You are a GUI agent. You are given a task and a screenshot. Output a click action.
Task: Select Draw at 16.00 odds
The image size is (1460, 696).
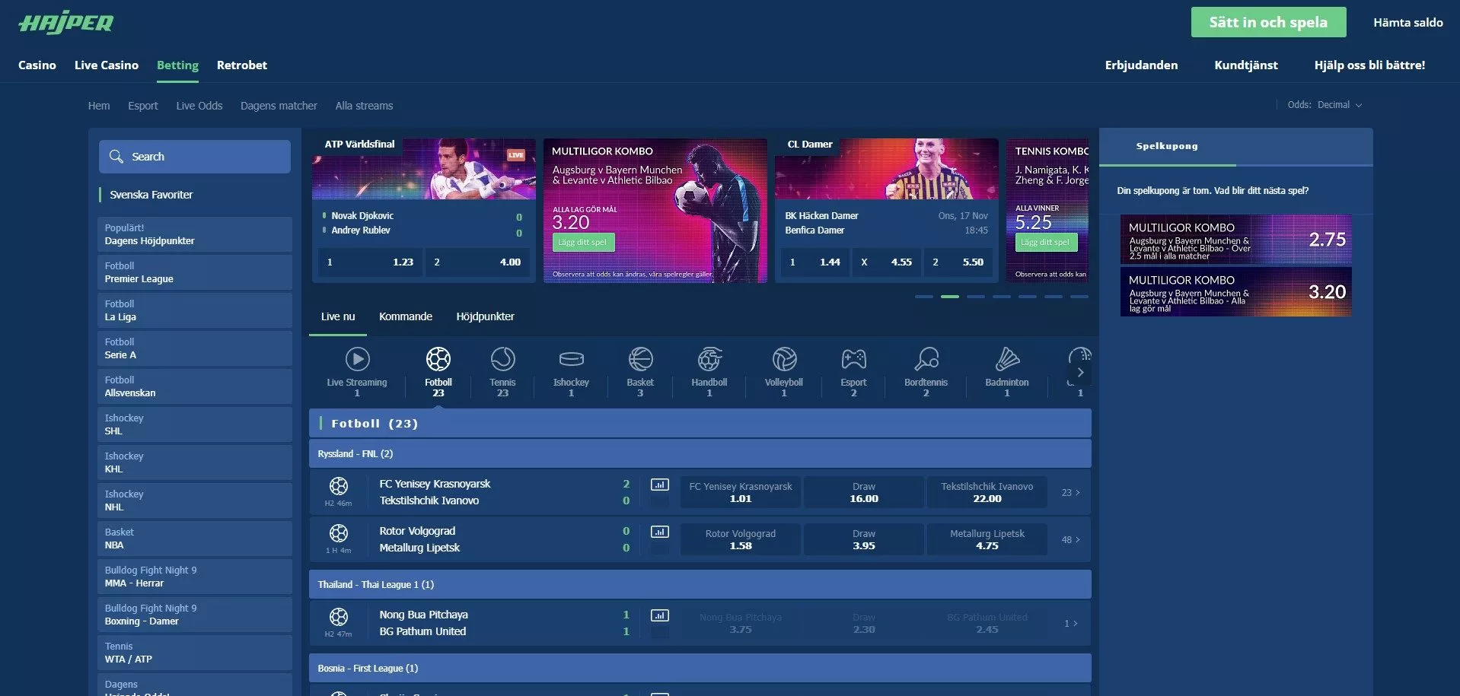(864, 492)
